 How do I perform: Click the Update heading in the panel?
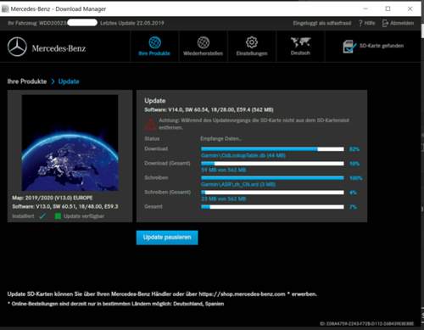(155, 100)
